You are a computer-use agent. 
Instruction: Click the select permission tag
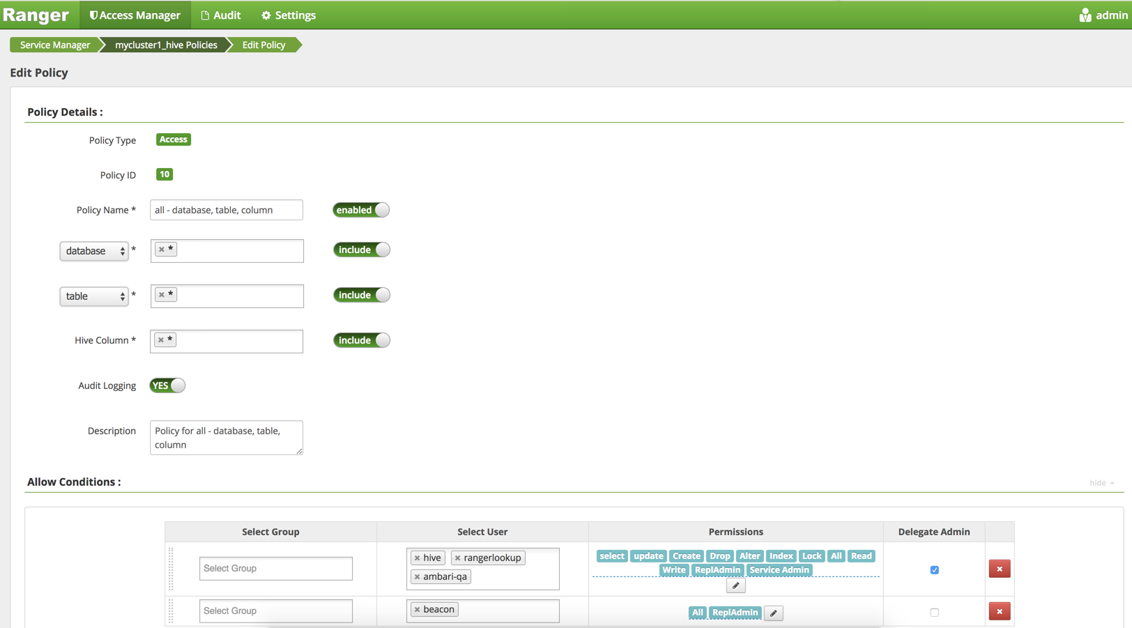(x=611, y=556)
